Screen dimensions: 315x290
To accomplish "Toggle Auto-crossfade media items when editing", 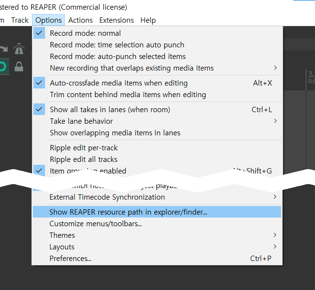I will click(157, 83).
